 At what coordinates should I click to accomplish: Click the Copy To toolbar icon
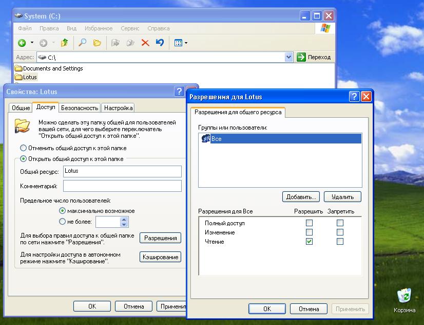point(130,43)
